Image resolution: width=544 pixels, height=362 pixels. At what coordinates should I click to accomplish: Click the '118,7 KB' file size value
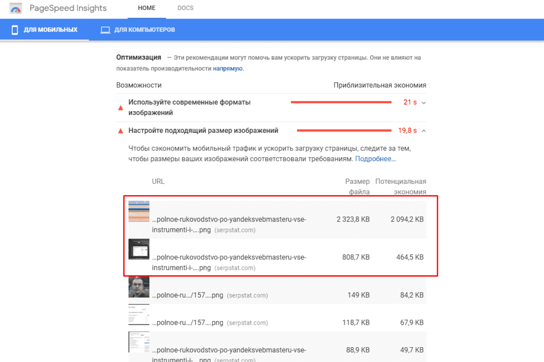pos(356,323)
